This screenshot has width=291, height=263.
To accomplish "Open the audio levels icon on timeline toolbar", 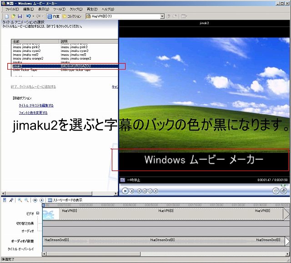I will [5, 200].
